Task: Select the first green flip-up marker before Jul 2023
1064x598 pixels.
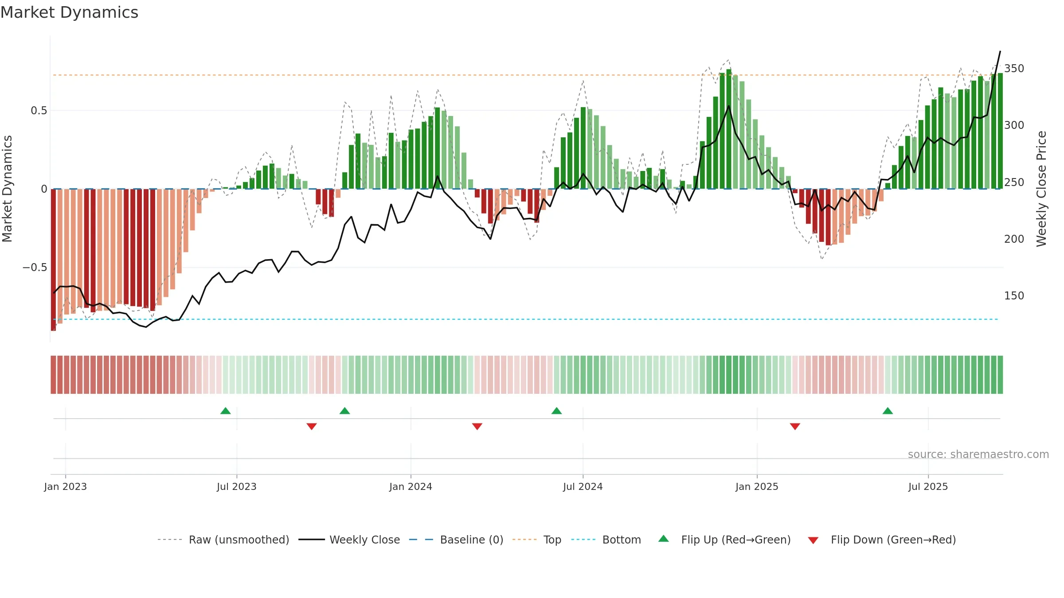Action: tap(226, 411)
